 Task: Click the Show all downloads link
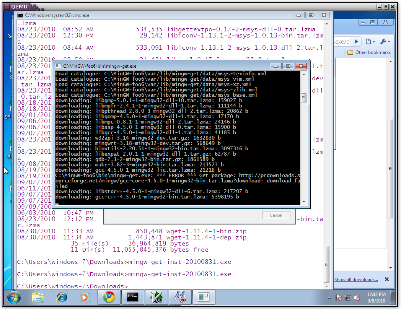click(x=356, y=280)
